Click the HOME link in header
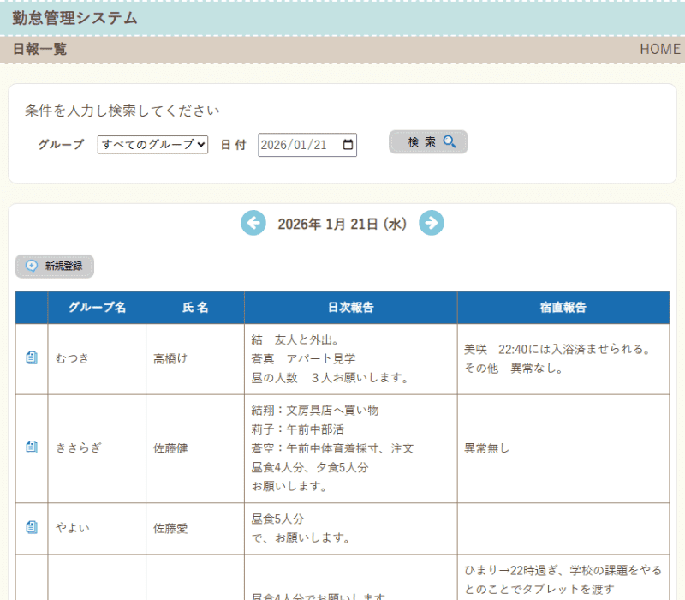Image resolution: width=685 pixels, height=600 pixels. [659, 49]
